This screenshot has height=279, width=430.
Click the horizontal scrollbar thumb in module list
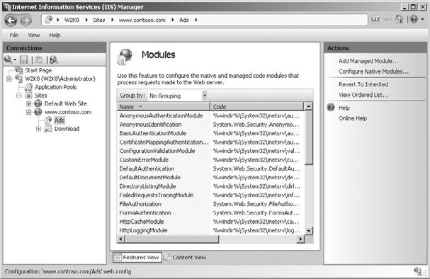(172, 239)
